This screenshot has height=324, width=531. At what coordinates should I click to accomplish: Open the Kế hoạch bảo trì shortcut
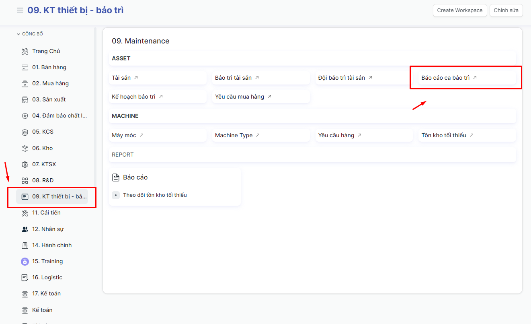coord(133,97)
